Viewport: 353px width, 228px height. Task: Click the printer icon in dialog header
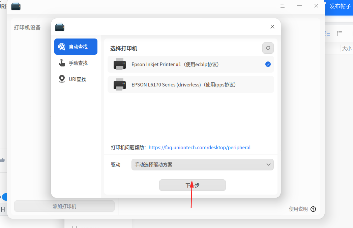[x=60, y=27]
